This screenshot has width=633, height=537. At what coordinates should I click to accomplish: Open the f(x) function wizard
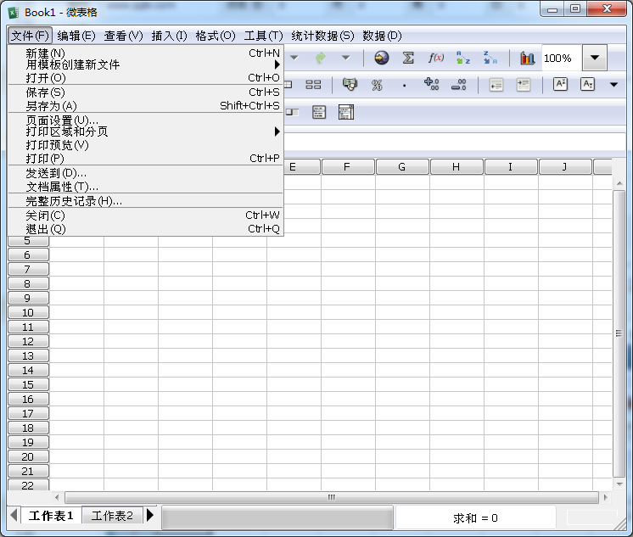[435, 58]
